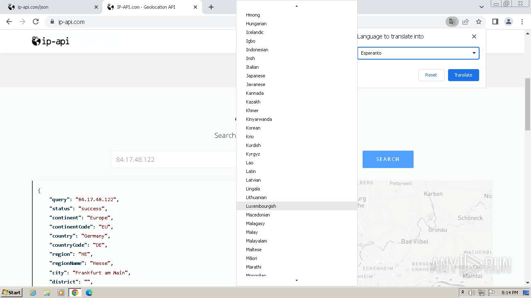Select Hungarian from the language list
The image size is (531, 298).
point(297,24)
